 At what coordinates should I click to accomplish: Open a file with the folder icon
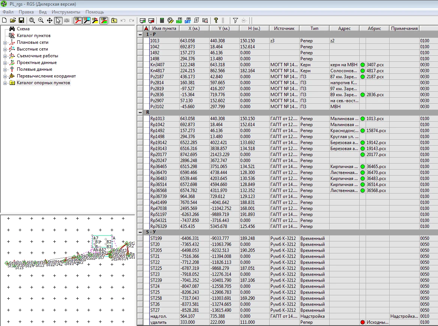13,20
